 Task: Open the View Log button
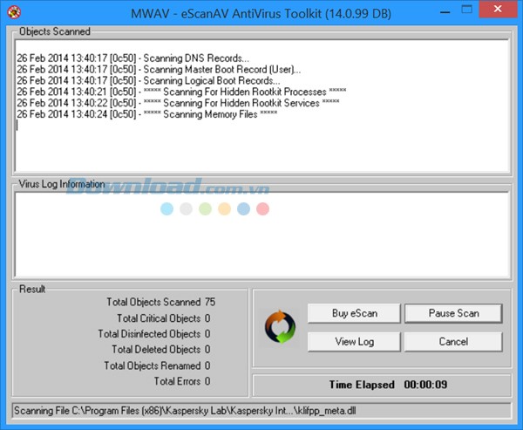pos(354,342)
